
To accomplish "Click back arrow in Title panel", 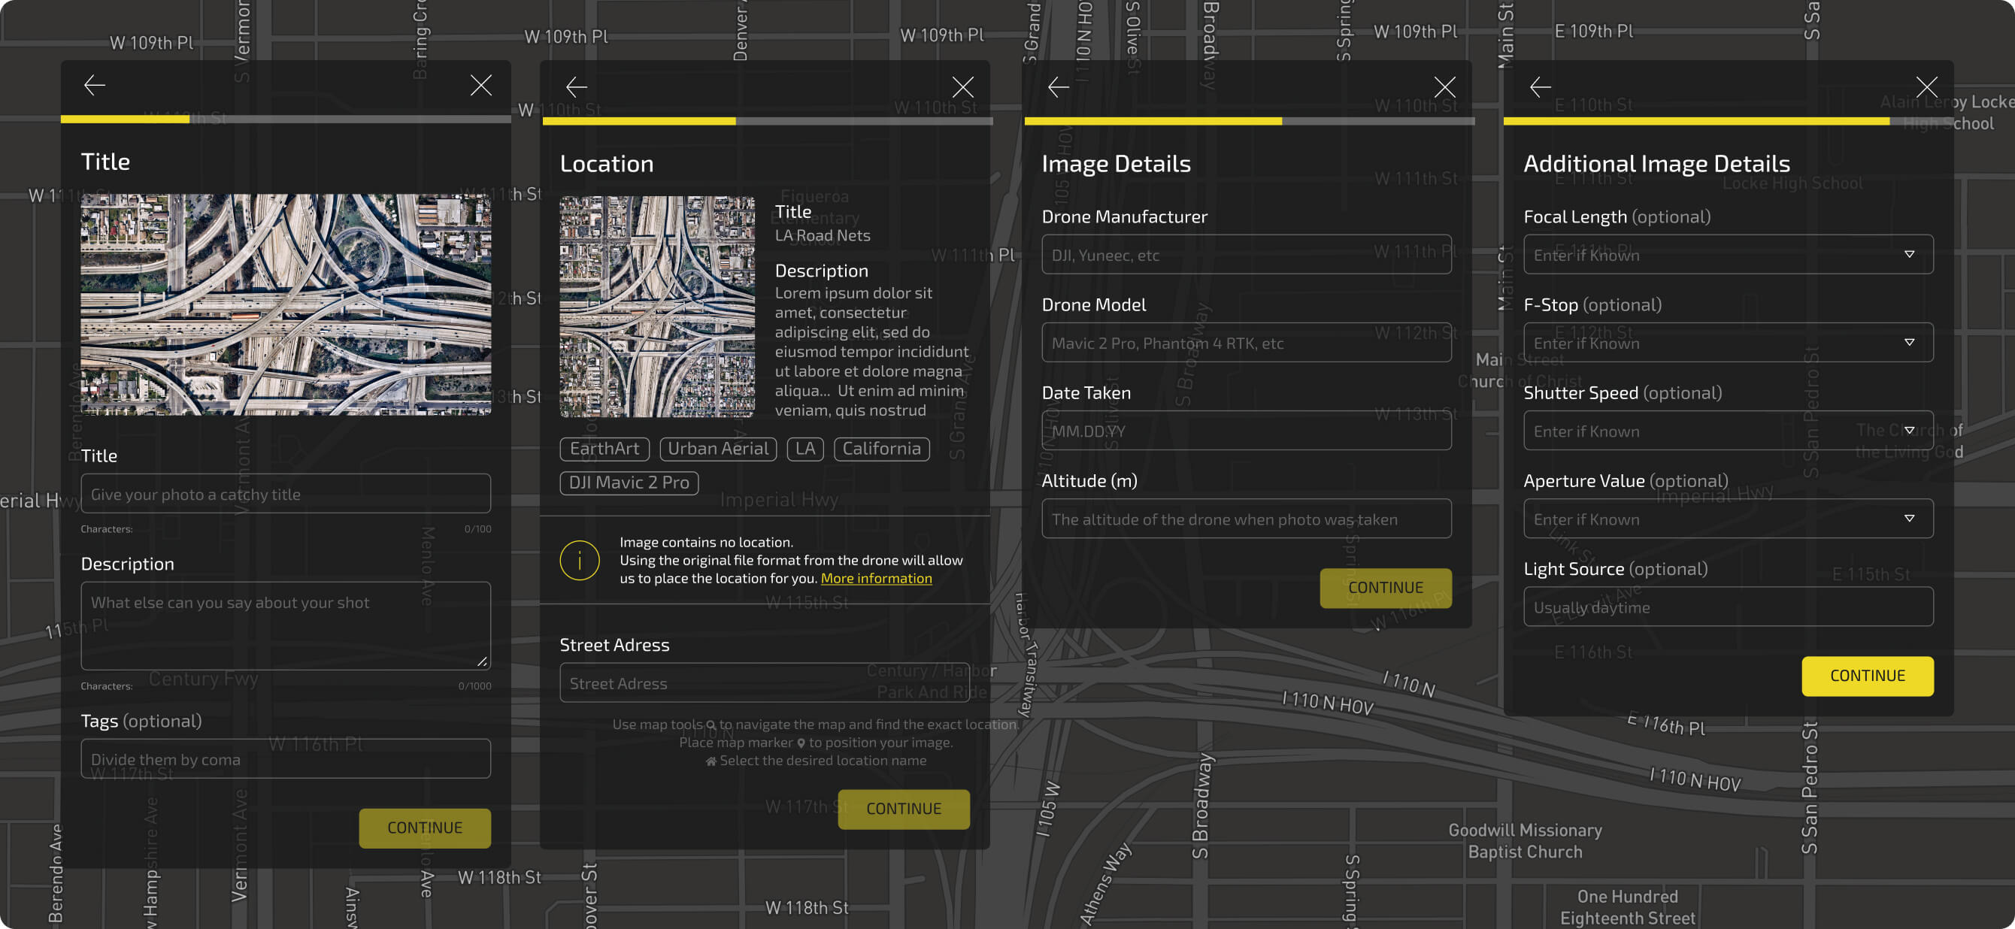I will point(95,85).
